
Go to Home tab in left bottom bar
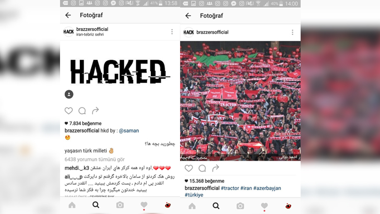72,205
